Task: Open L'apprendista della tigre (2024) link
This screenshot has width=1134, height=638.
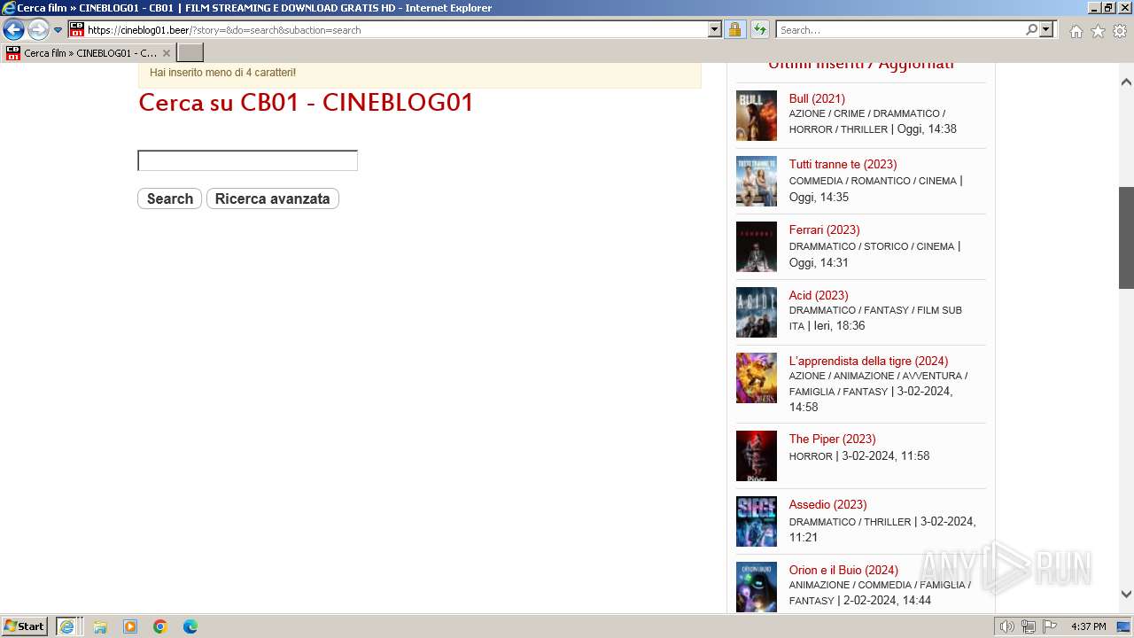Action: pos(868,361)
